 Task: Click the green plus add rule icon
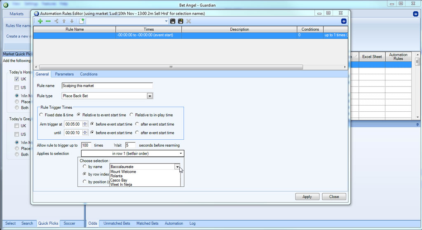40,21
